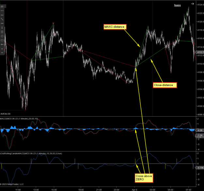Select the triangle down marker tool

click(x=2, y=53)
